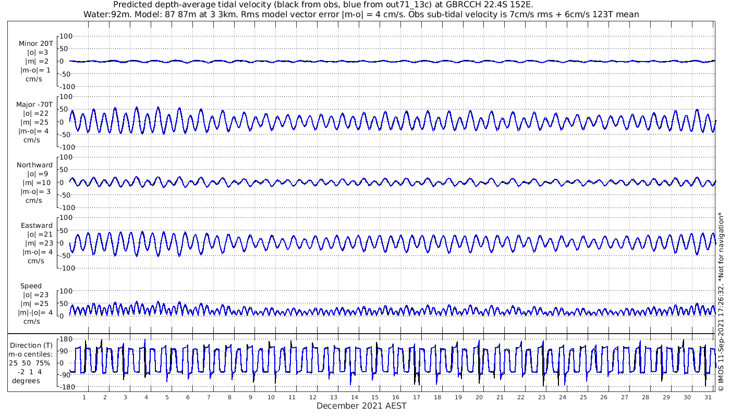730x417 pixels.
Task: Click '|m| =10' in Northward panel
Action: click(36, 183)
